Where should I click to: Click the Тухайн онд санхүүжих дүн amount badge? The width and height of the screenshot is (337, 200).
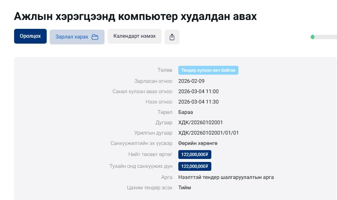195,166
